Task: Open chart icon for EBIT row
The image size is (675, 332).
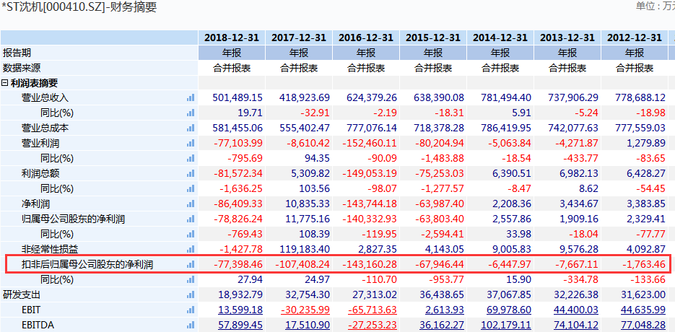Action: pos(191,310)
